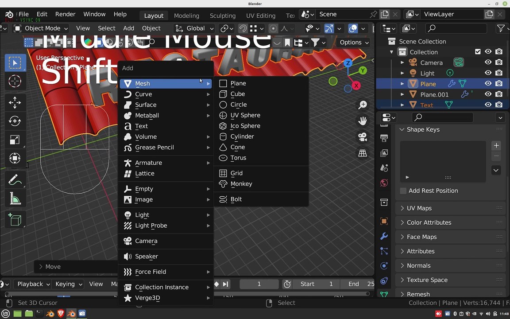Viewport: 510px width, 319px height.
Task: Choose the Move tool
Action: pyautogui.click(x=15, y=102)
